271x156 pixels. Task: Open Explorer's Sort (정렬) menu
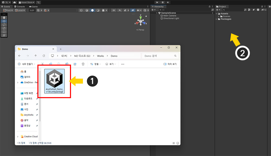tap(95, 64)
